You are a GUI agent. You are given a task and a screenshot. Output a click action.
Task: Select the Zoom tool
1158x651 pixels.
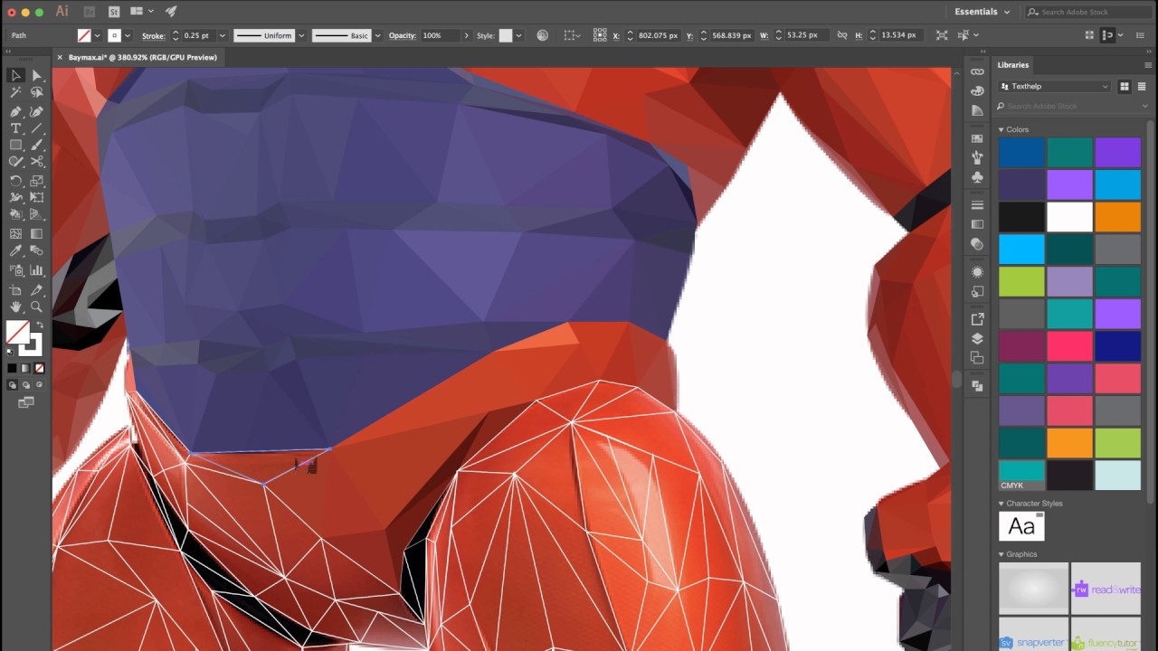(36, 307)
